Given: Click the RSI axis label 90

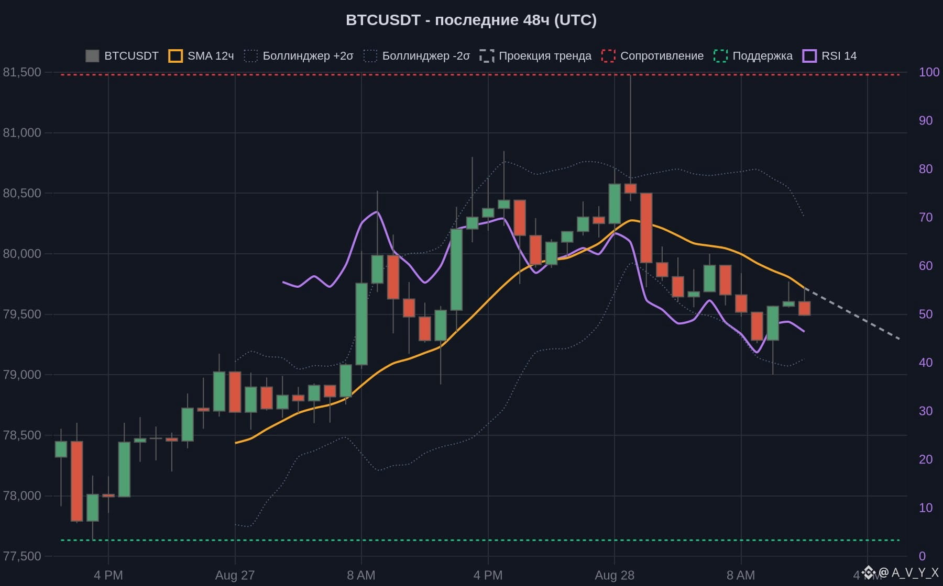Looking at the screenshot, I should pyautogui.click(x=926, y=121).
